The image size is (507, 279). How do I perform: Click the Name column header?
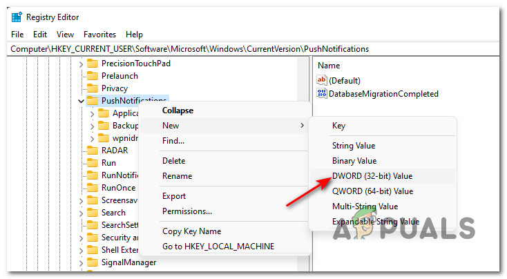pyautogui.click(x=329, y=66)
